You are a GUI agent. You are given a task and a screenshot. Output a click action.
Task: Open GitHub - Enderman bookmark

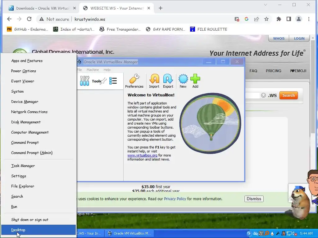point(27,29)
